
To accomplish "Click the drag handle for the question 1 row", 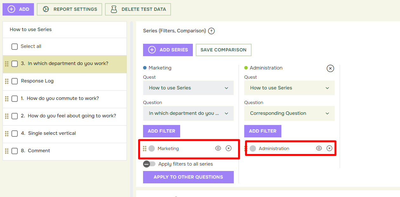I will click(7, 99).
